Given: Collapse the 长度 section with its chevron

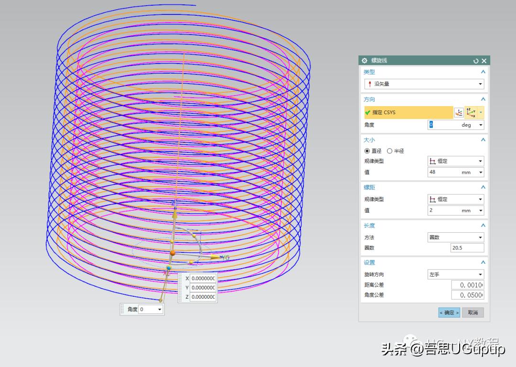Looking at the screenshot, I should [x=483, y=225].
